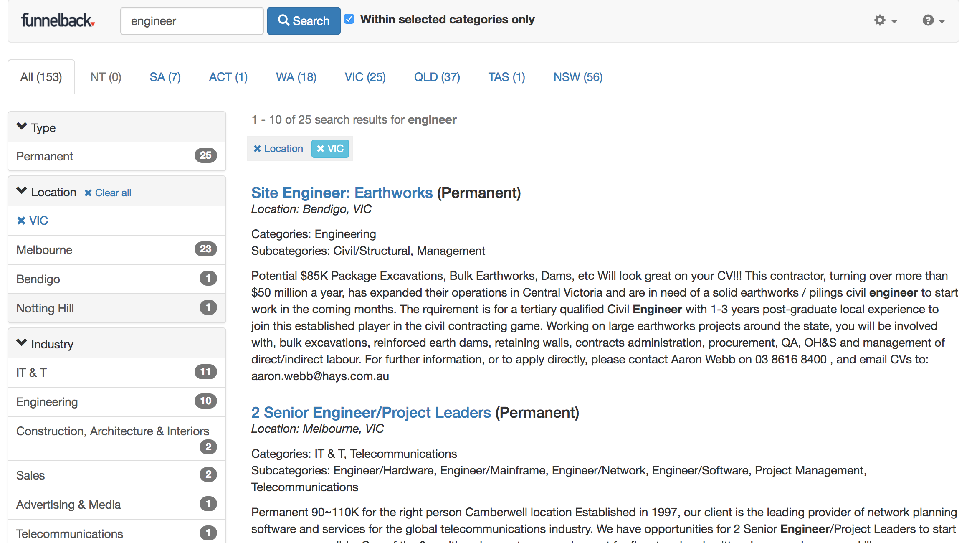Viewport: 972px width, 543px height.
Task: Switch to the QLD (37) tab
Action: [437, 77]
